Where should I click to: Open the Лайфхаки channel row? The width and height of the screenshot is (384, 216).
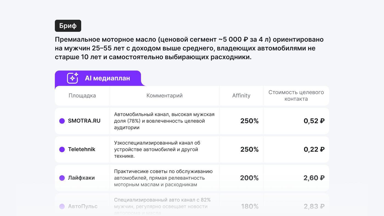pos(81,178)
